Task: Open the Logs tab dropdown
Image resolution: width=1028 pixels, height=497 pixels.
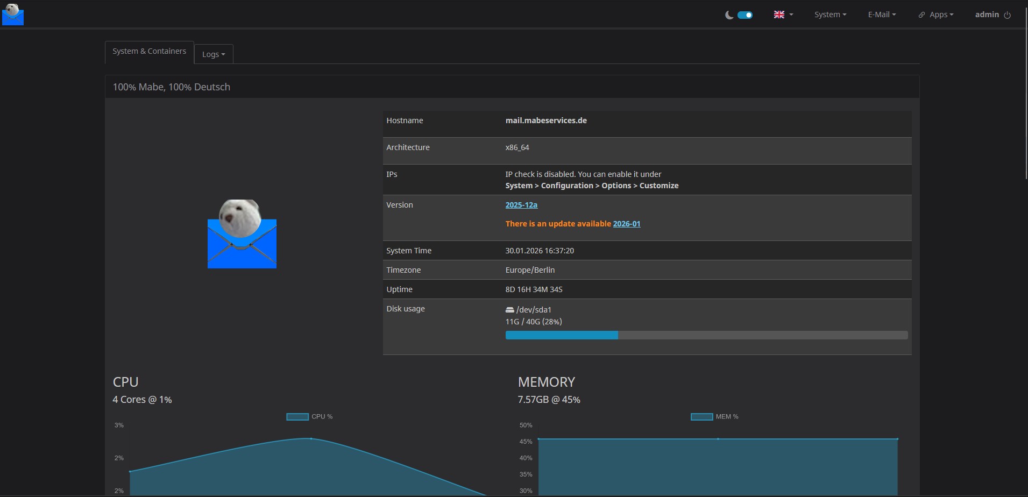Action: 214,54
